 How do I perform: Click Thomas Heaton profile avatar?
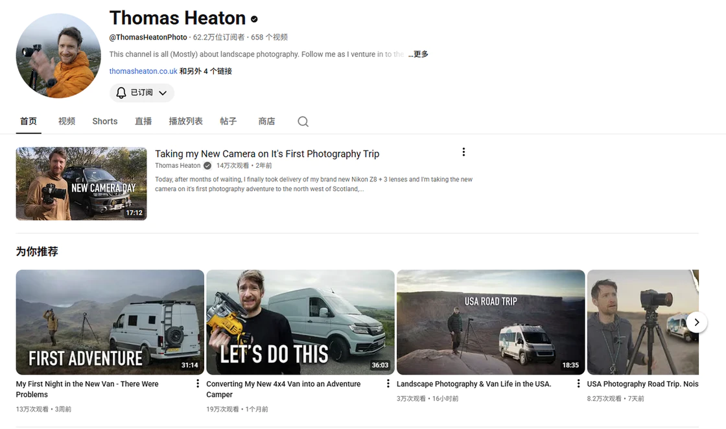pyautogui.click(x=58, y=56)
